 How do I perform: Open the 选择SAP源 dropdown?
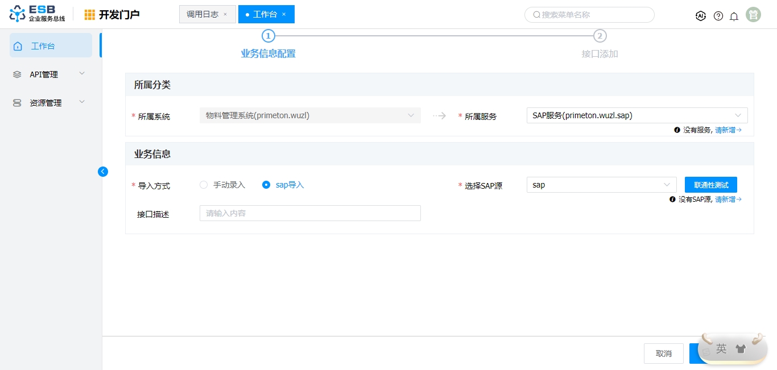click(601, 185)
